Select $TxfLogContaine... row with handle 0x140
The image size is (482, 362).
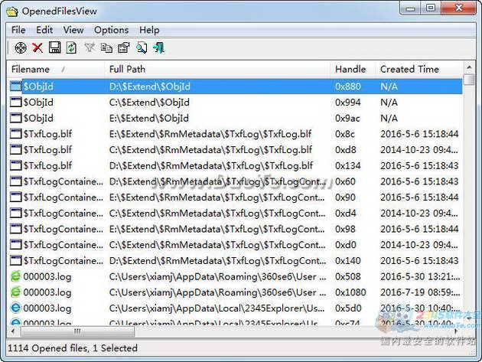[x=235, y=261]
